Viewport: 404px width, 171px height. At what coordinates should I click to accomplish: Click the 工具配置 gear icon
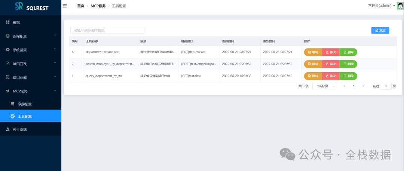pos(12,116)
